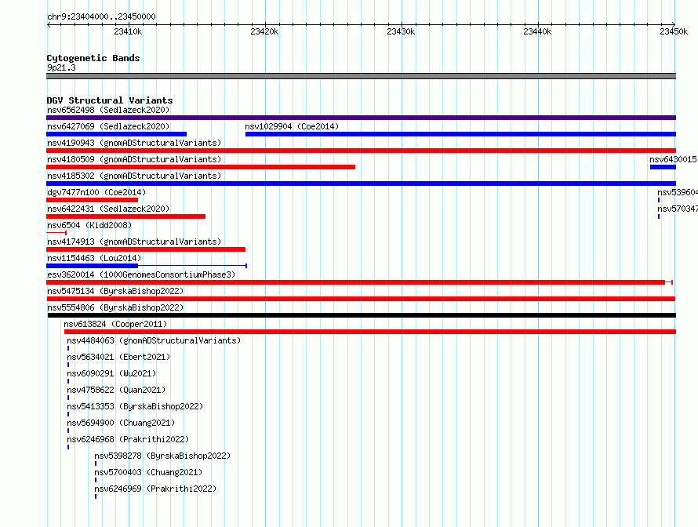
Task: Click the nsv1029904 (Coe2014) label
Action: coord(292,126)
